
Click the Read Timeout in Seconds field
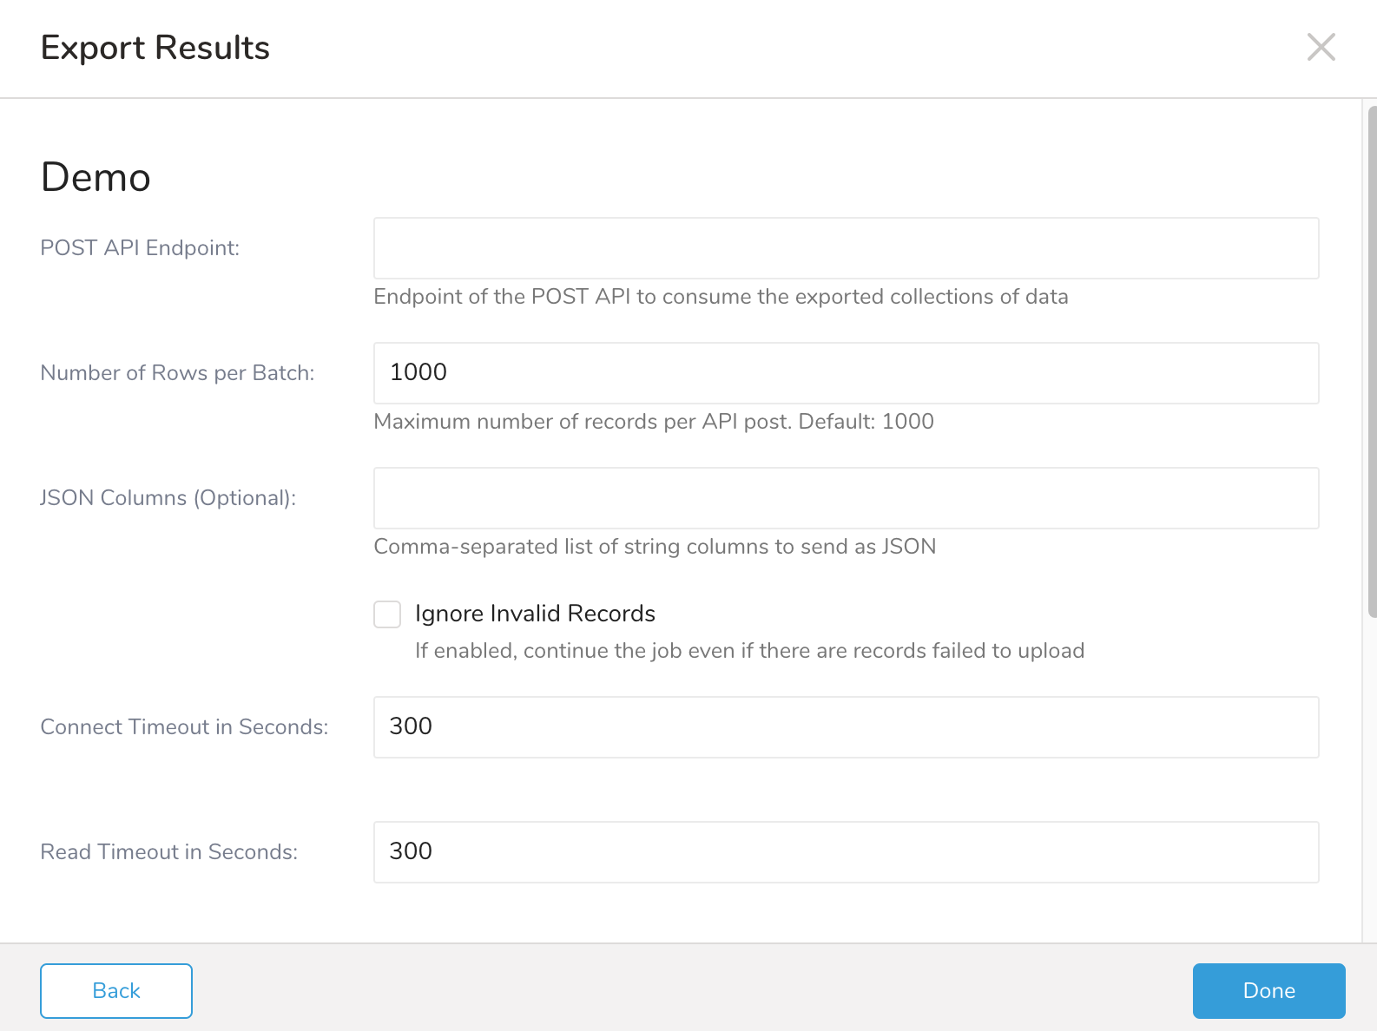pyautogui.click(x=846, y=852)
